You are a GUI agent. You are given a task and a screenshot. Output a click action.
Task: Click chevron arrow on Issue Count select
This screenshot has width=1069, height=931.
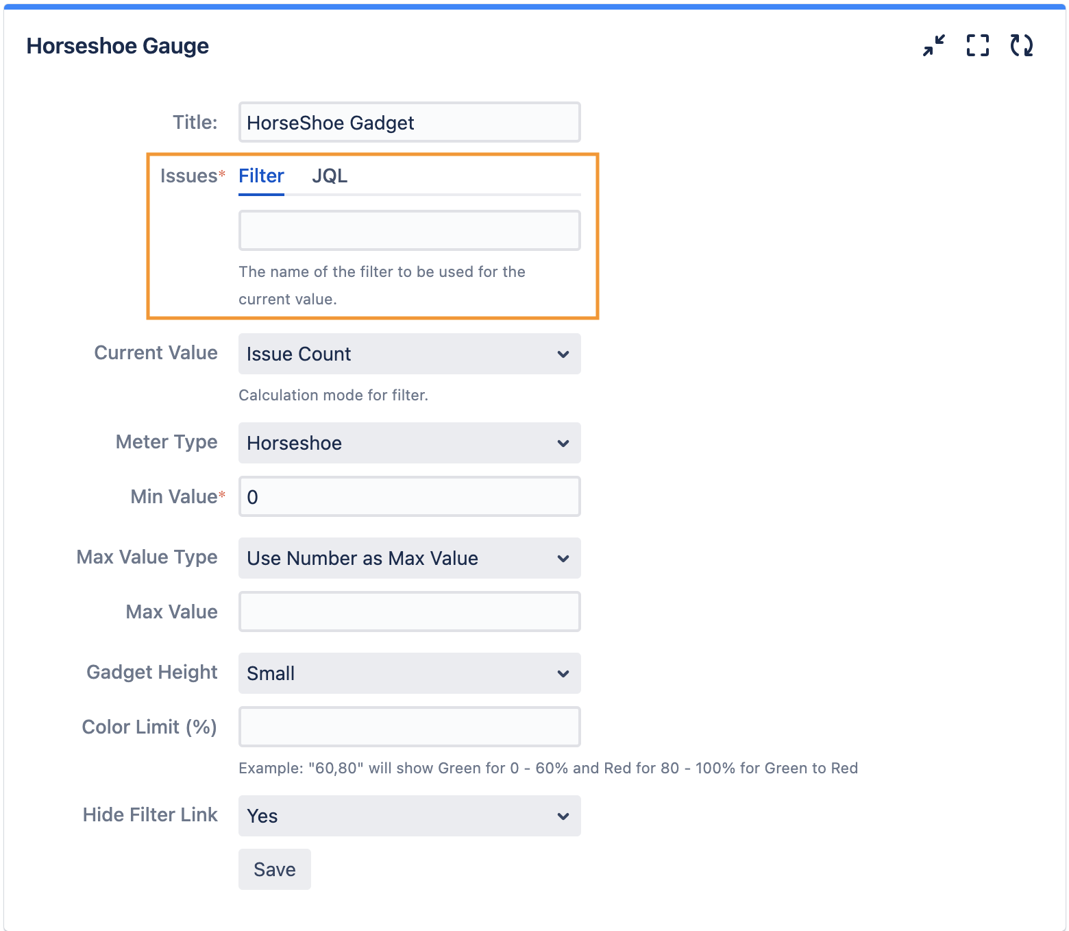coord(563,354)
